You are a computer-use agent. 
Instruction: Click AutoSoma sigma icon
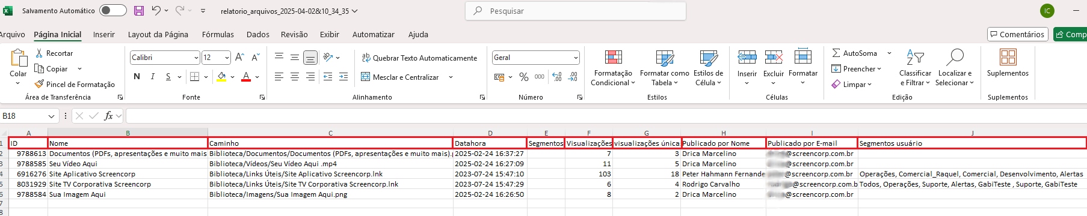[836, 53]
